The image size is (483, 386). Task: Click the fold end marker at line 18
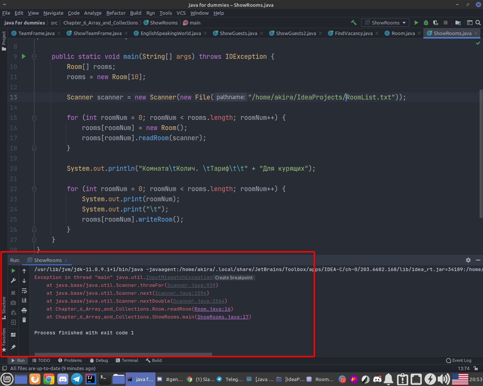point(34,148)
